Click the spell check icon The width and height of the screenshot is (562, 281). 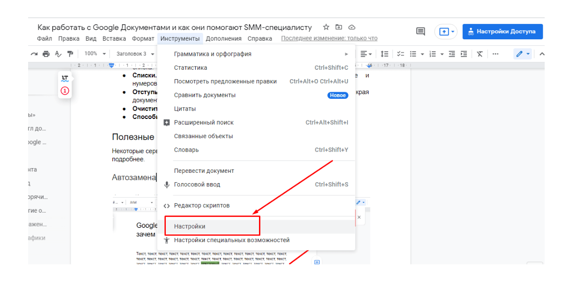[58, 54]
